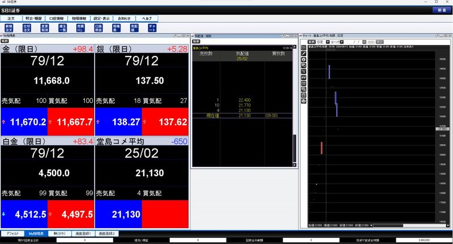Click the 気配値 toolbar icon
453x244 pixels.
coord(134,27)
